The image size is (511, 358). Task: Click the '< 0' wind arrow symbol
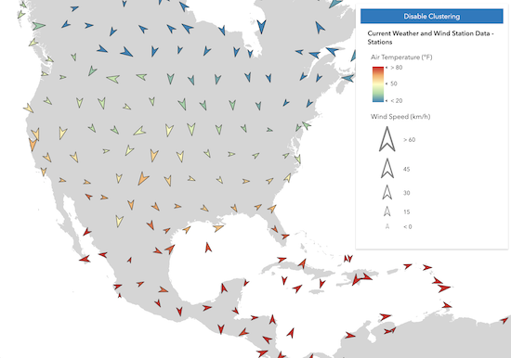(387, 226)
